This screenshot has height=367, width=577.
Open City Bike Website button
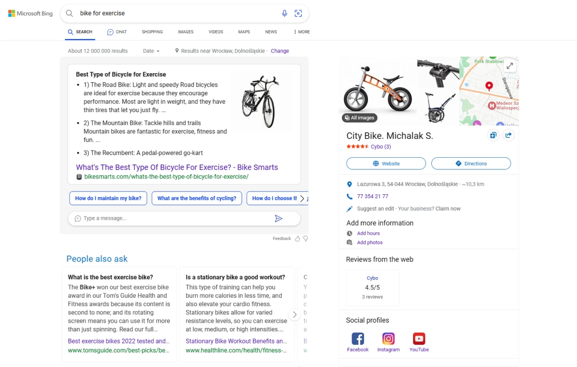point(386,164)
